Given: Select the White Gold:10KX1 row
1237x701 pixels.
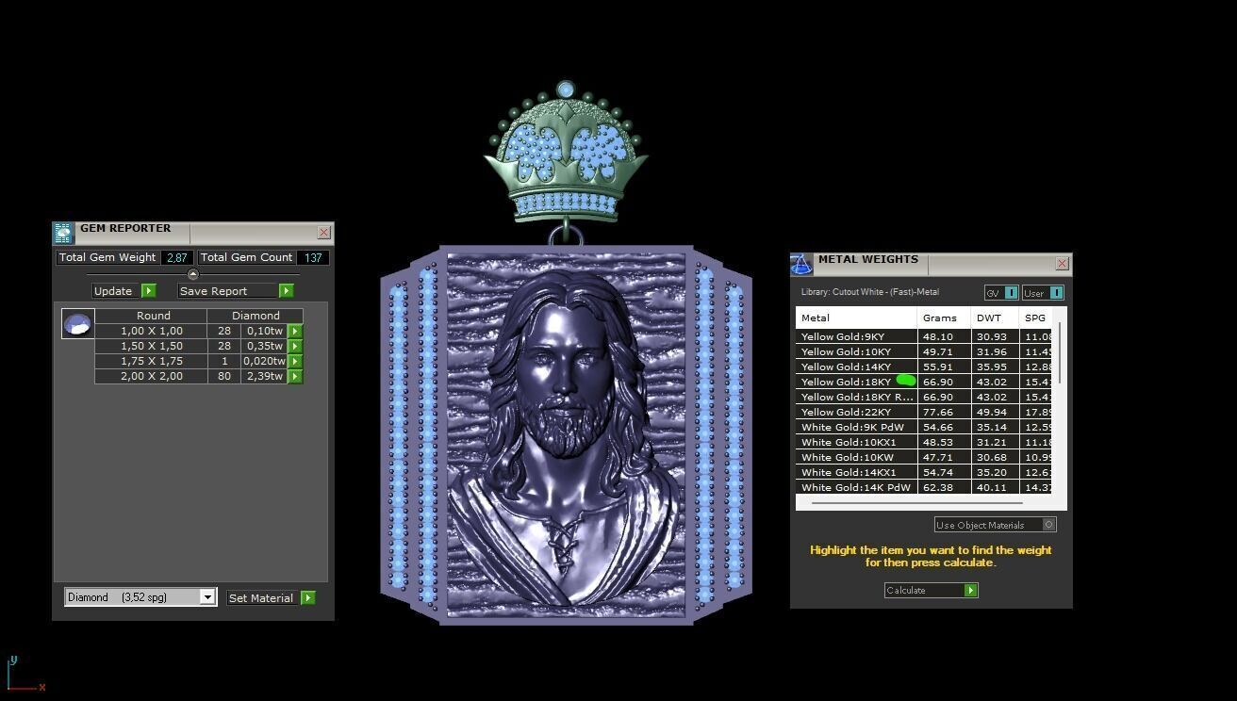Looking at the screenshot, I should [x=924, y=442].
